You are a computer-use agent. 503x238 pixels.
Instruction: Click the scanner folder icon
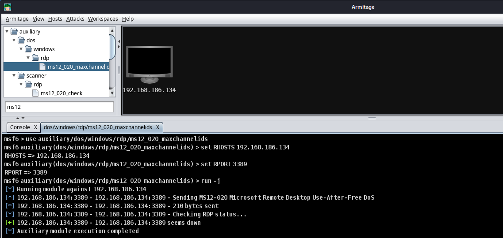(x=21, y=75)
